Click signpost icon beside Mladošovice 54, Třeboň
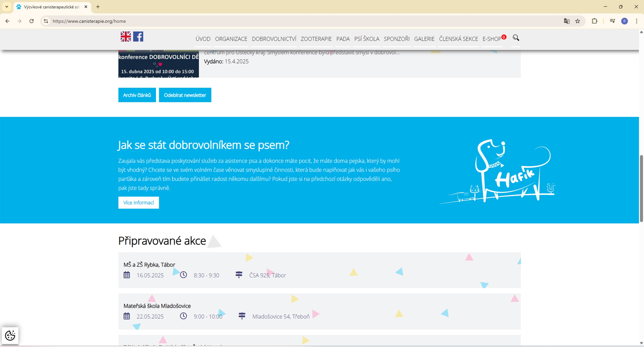Image resolution: width=644 pixels, height=347 pixels. (x=242, y=316)
